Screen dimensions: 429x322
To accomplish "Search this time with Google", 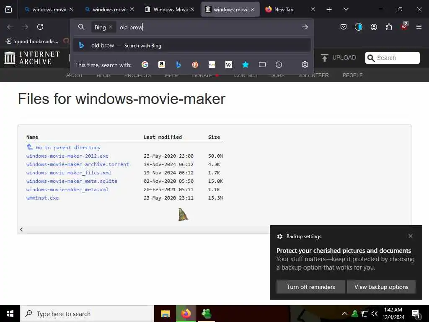I will 145,65.
